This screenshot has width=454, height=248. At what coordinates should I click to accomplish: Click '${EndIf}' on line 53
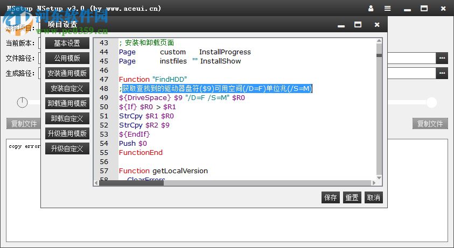click(134, 134)
